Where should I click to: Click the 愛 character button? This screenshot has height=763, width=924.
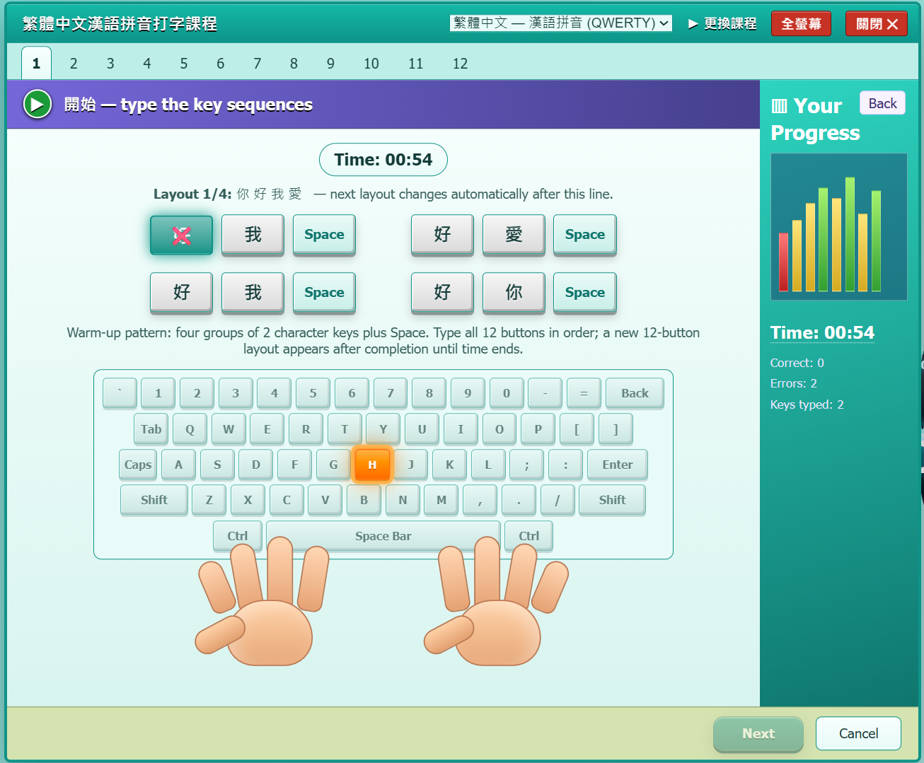[x=514, y=235]
